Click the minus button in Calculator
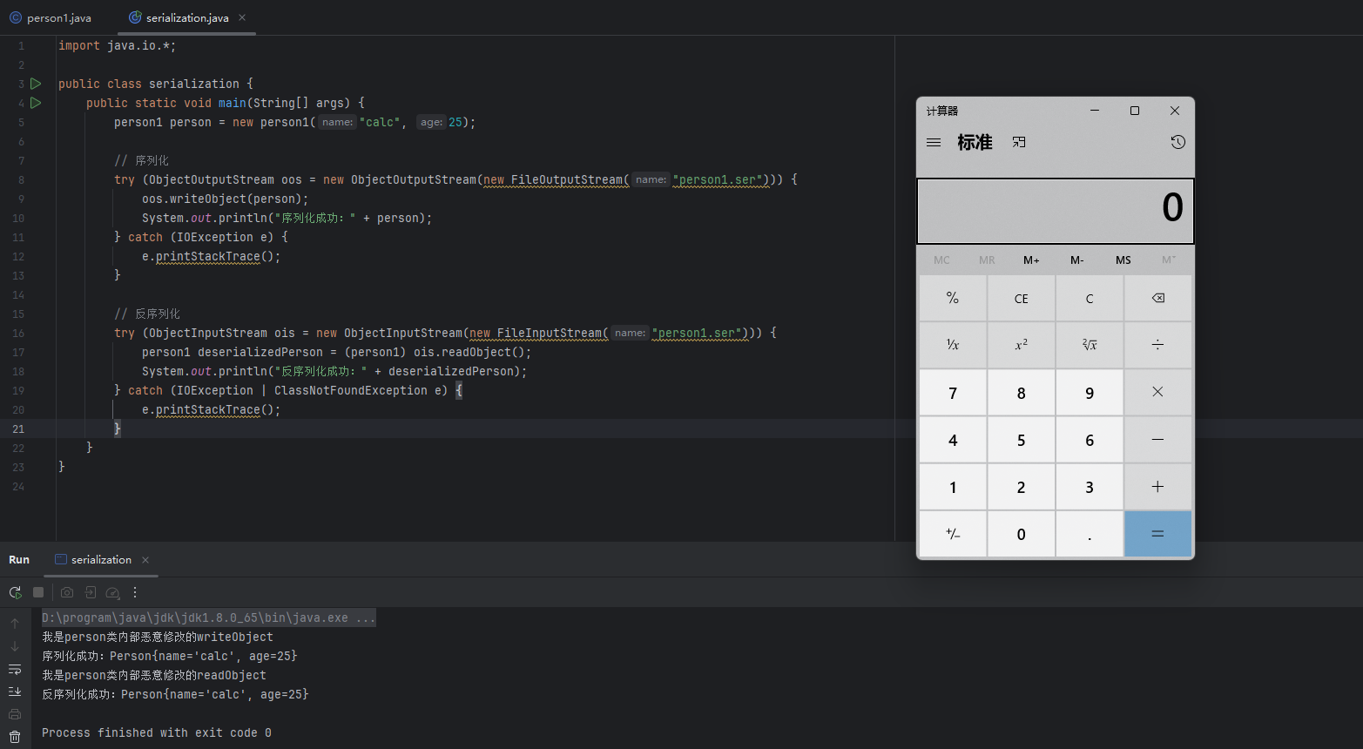This screenshot has height=749, width=1363. 1158,440
